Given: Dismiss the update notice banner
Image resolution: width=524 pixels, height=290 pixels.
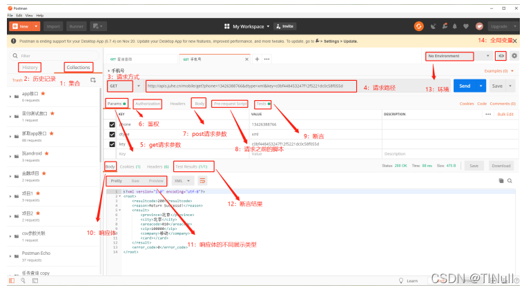Looking at the screenshot, I should pyautogui.click(x=515, y=41).
